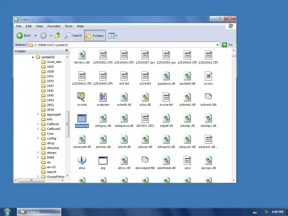Select the aaaamon.dll file icon
This screenshot has height=216, width=288.
click(166, 76)
